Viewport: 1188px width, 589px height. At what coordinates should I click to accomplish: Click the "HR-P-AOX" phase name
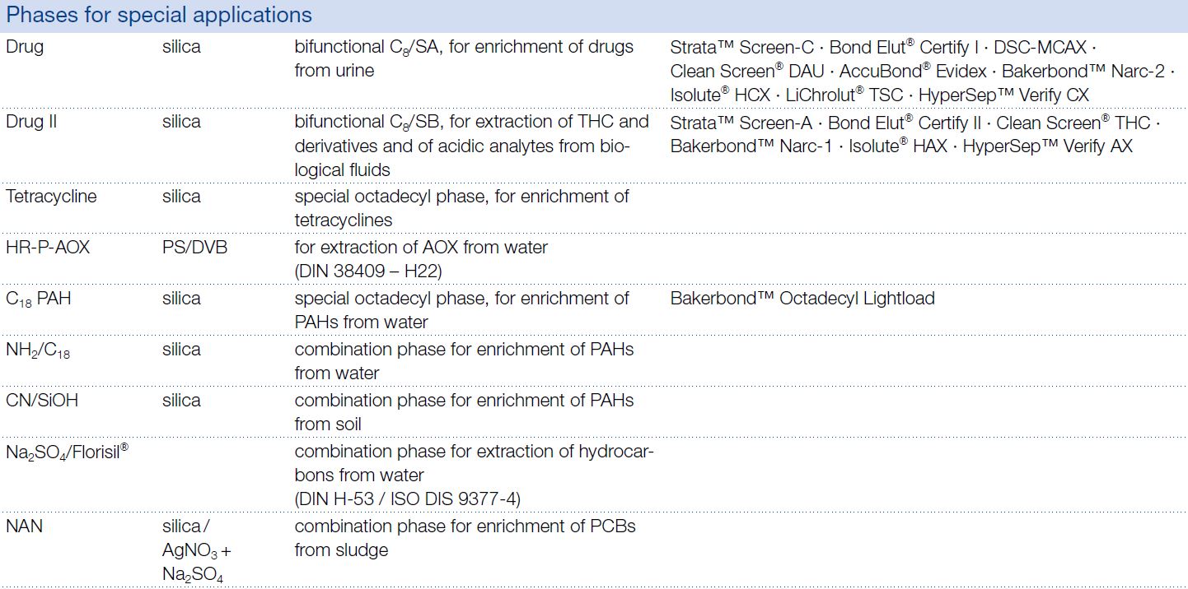(x=48, y=247)
